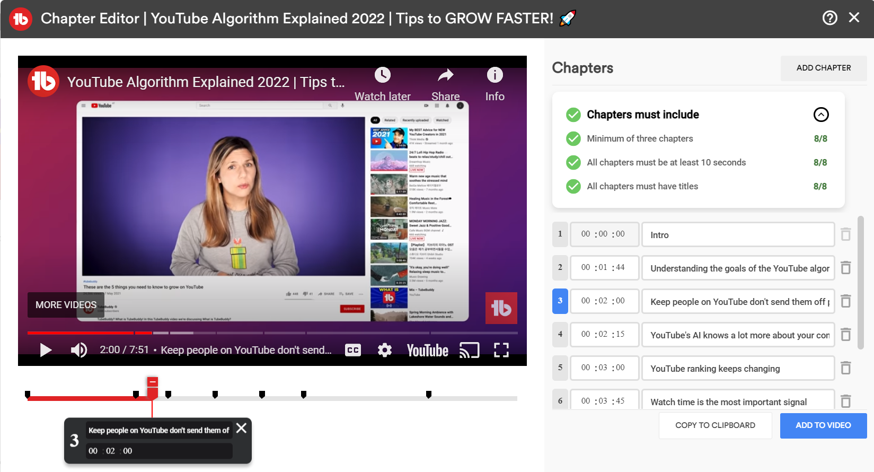Click the Share arrow icon
The image size is (874, 472).
pyautogui.click(x=445, y=75)
